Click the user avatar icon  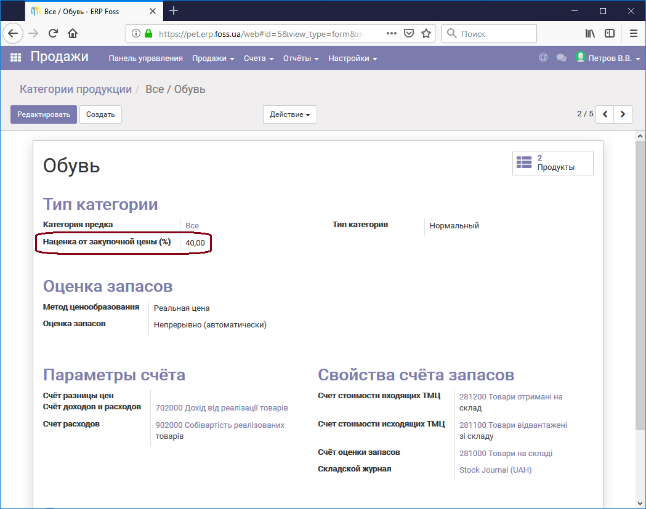coord(581,57)
